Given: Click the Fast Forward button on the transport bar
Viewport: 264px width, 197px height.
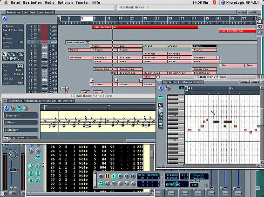Looking at the screenshot, I should point(133,176).
